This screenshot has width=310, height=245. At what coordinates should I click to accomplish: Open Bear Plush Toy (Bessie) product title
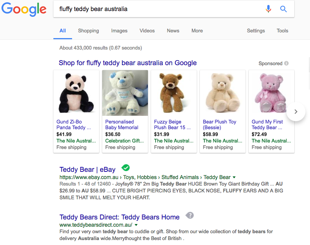(220, 125)
